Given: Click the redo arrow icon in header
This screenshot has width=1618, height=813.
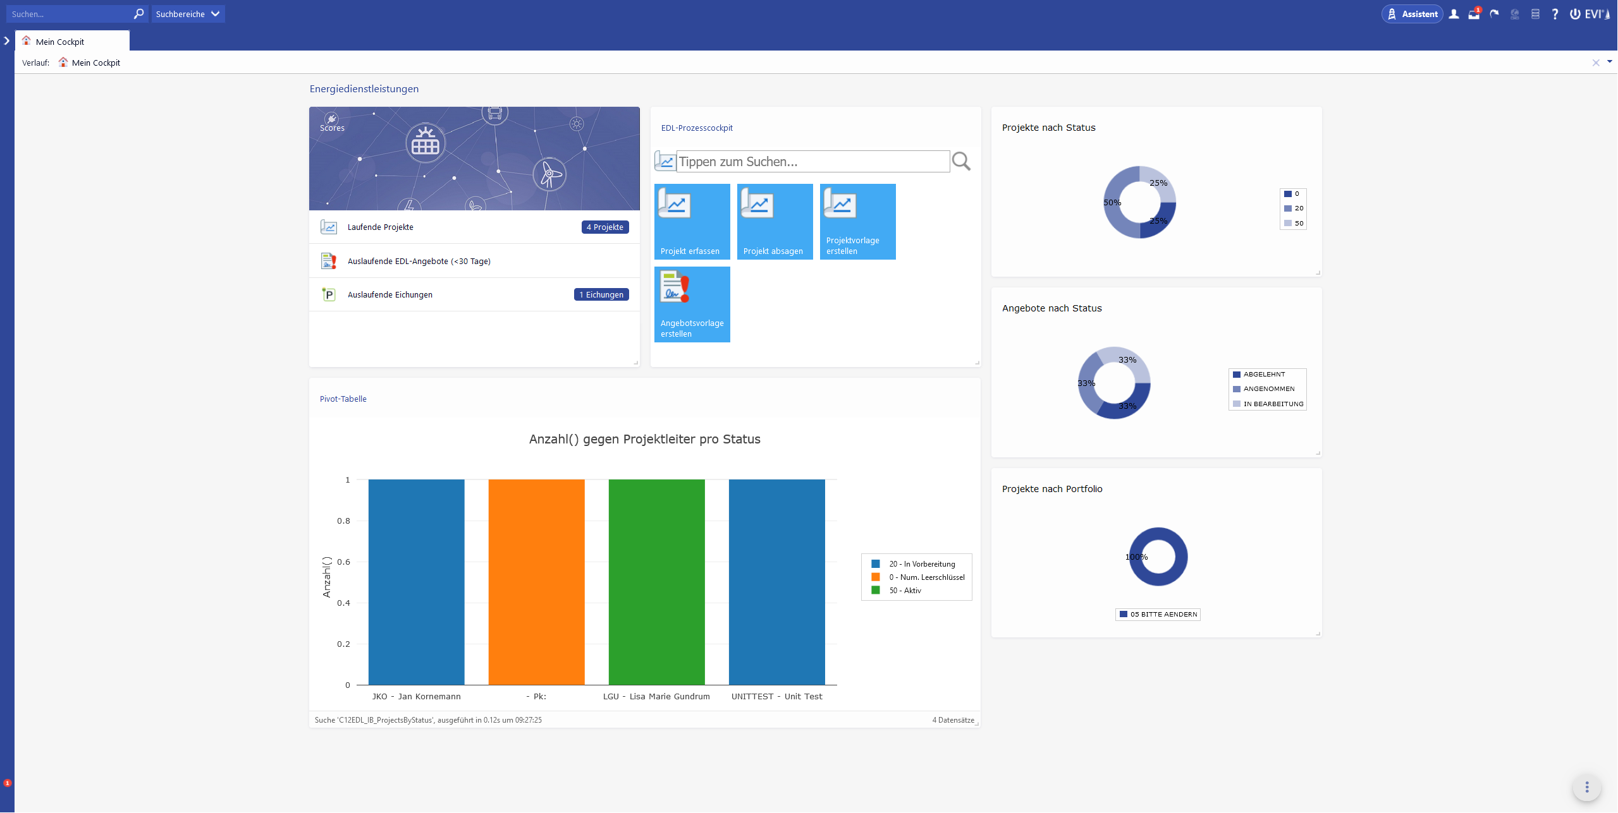Looking at the screenshot, I should click(1494, 14).
